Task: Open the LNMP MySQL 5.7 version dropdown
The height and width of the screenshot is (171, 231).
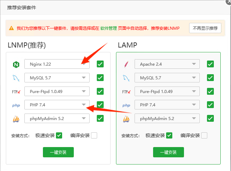Action: pos(57,78)
